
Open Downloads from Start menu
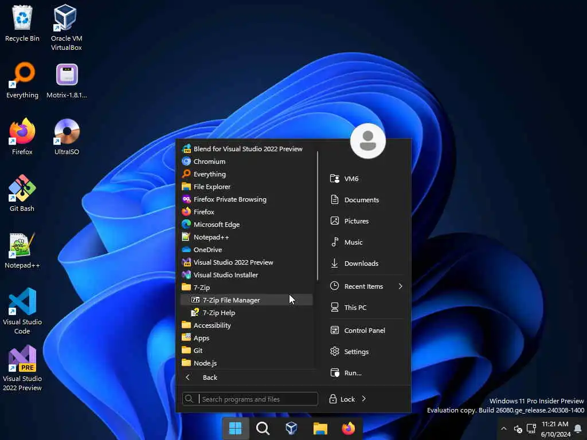[x=366, y=264]
